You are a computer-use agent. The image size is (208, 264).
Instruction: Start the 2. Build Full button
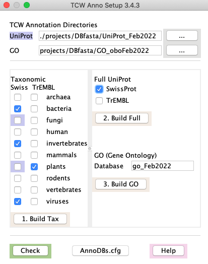click(x=122, y=118)
